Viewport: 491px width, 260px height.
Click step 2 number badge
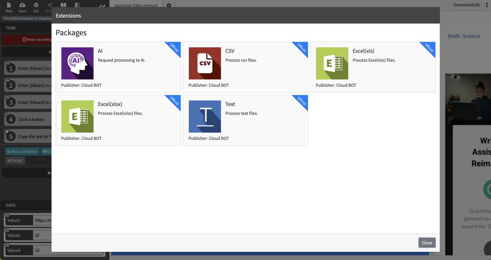(11, 85)
